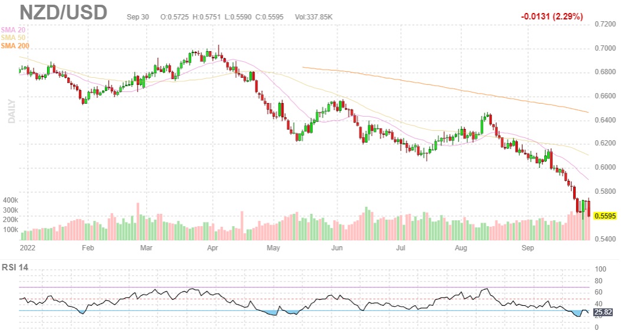Click the open price O:0.5725
The width and height of the screenshot is (621, 334).
[x=174, y=17]
